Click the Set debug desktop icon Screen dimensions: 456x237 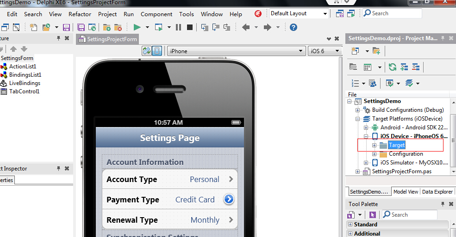(351, 13)
